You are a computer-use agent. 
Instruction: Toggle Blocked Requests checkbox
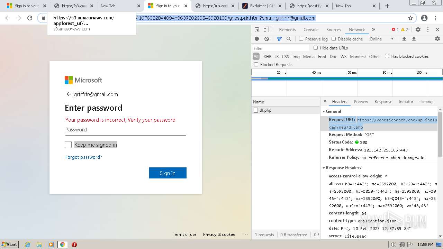coord(256,64)
